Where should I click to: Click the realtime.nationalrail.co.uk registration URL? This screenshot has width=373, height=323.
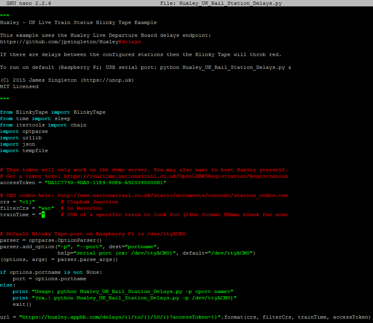(x=176, y=177)
